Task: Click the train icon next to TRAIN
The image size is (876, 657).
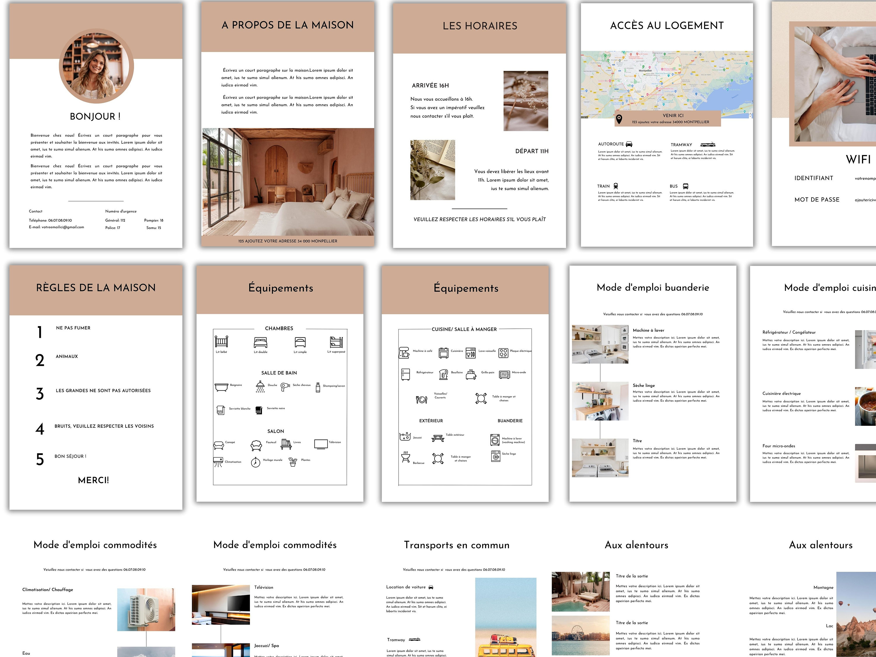Action: [x=616, y=186]
